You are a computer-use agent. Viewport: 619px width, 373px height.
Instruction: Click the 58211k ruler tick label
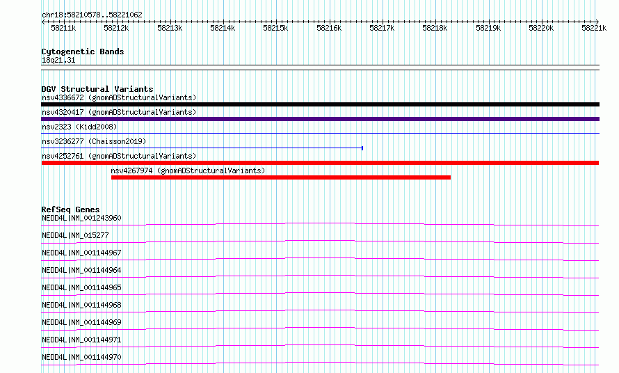click(x=63, y=28)
